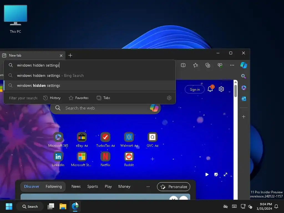Viewport: 284px width, 213px height.
Task: Open Task View on the taskbar
Action: click(51, 206)
